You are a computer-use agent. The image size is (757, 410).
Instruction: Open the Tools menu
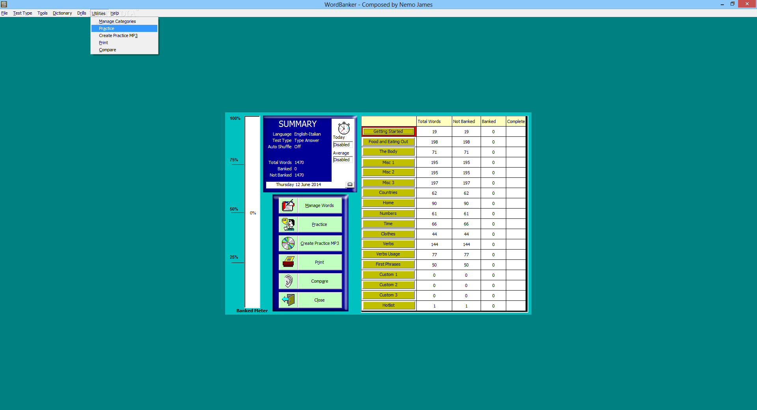click(42, 13)
